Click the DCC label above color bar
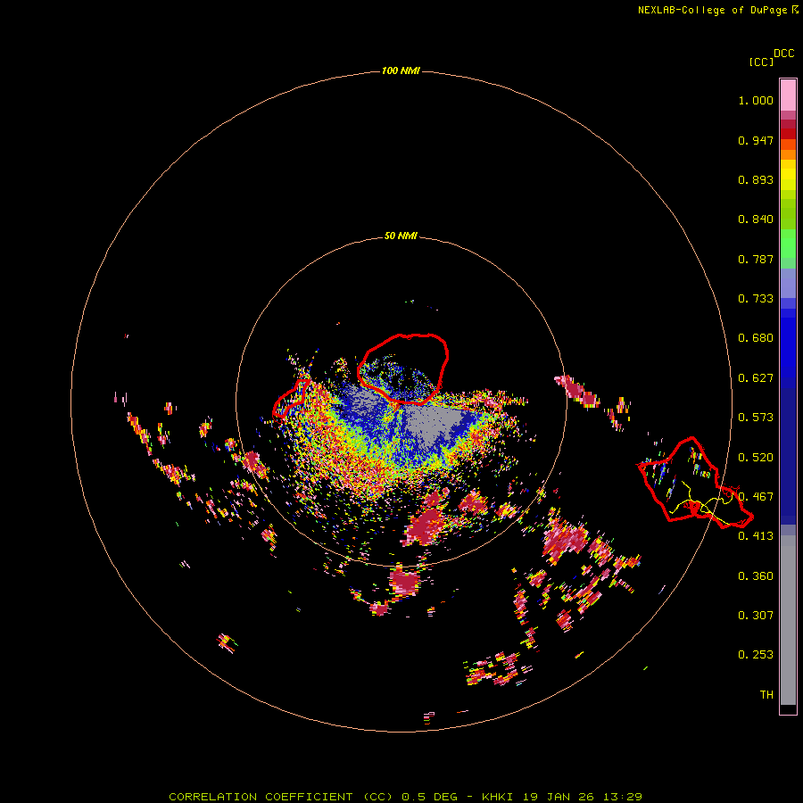This screenshot has width=803, height=803. click(783, 54)
